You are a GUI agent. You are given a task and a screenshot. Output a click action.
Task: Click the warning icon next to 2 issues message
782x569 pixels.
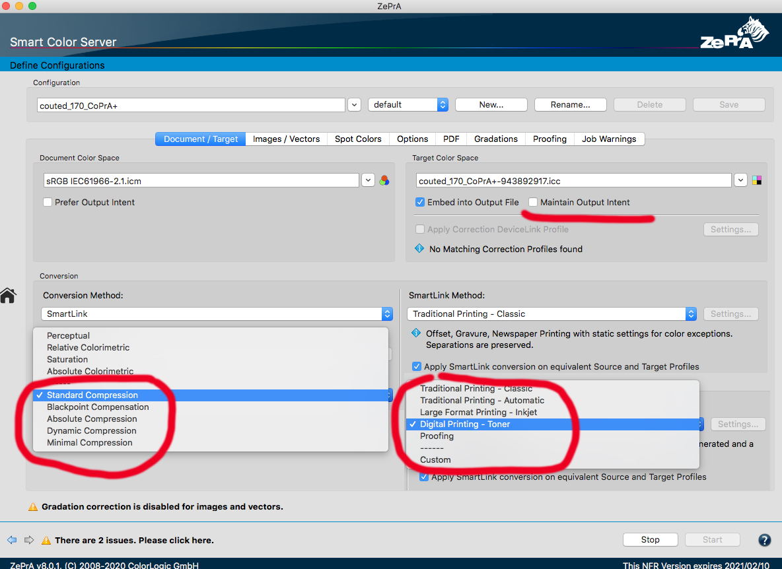pyautogui.click(x=46, y=540)
